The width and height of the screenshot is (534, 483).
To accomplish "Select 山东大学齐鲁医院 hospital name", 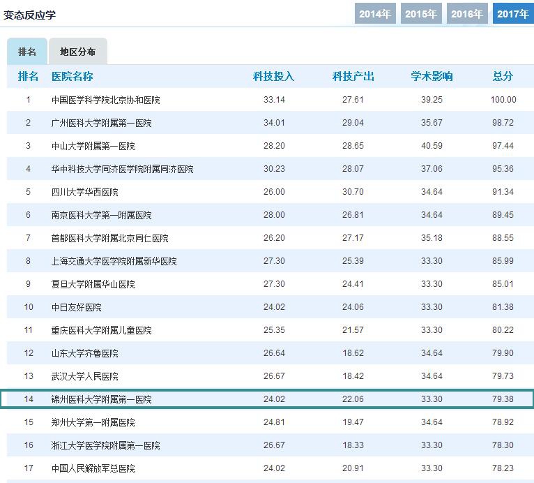I will click(85, 353).
